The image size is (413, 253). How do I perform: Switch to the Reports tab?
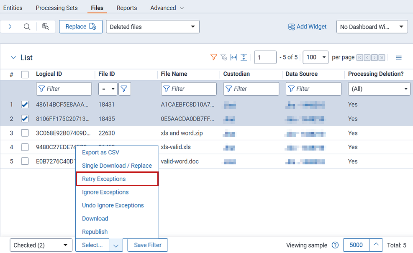[x=127, y=8]
